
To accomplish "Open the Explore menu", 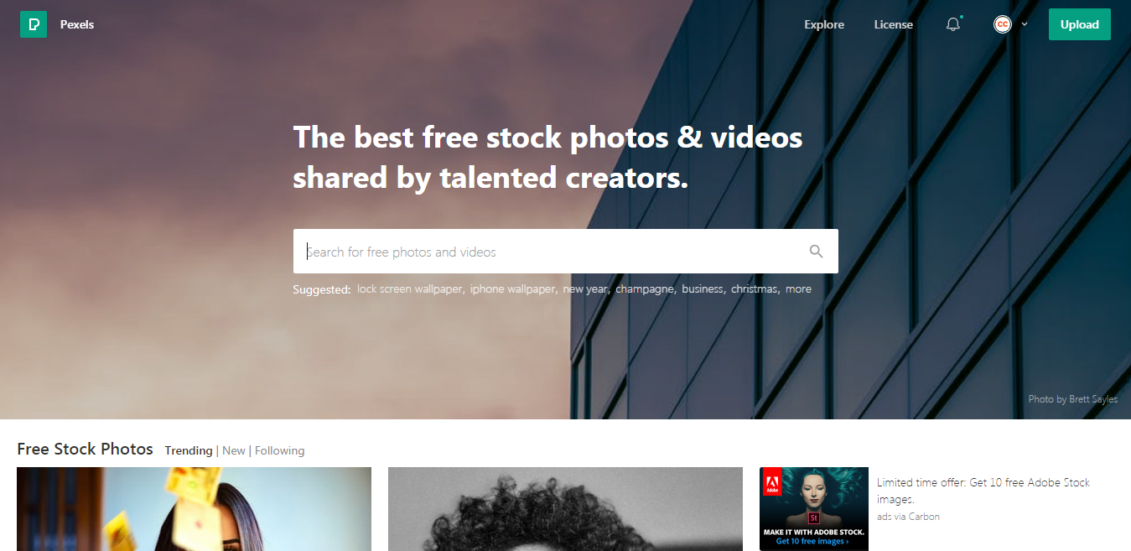I will (x=824, y=24).
